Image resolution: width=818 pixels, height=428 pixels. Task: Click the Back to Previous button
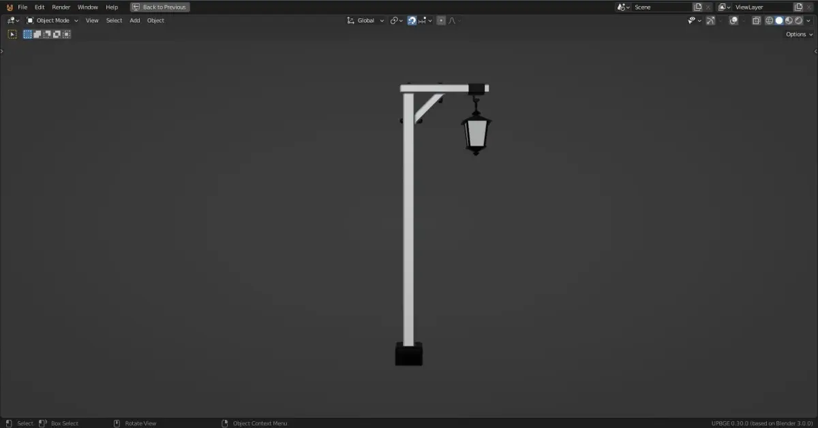160,7
